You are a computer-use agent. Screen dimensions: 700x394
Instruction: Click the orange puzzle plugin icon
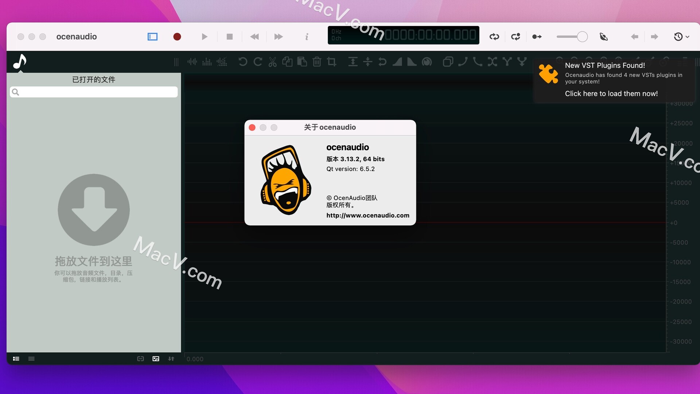pos(548,74)
